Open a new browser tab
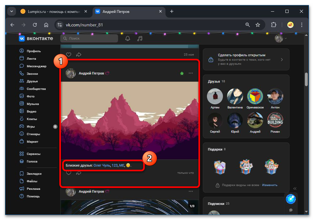The width and height of the screenshot is (314, 220). (172, 11)
